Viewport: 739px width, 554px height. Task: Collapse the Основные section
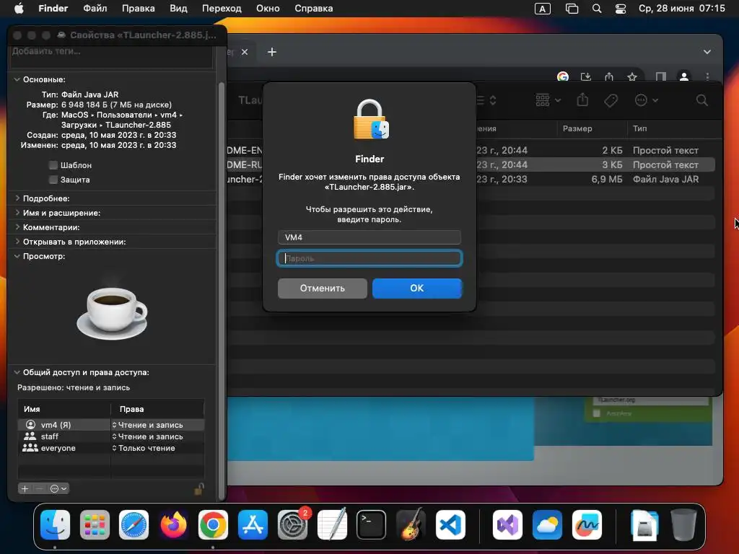tap(17, 79)
